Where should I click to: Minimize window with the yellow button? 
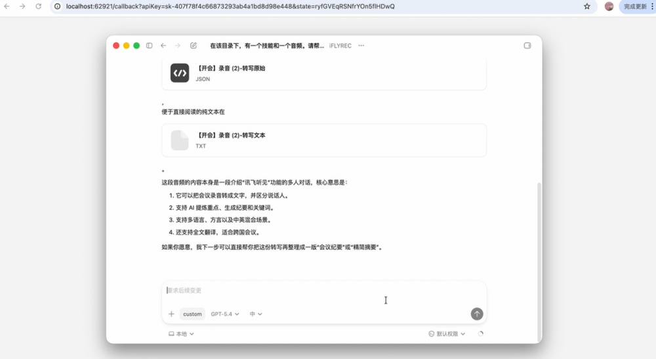(127, 45)
